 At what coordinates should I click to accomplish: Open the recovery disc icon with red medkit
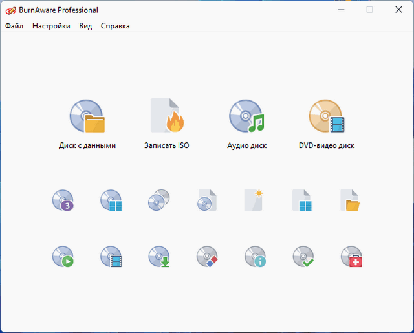[351, 257]
